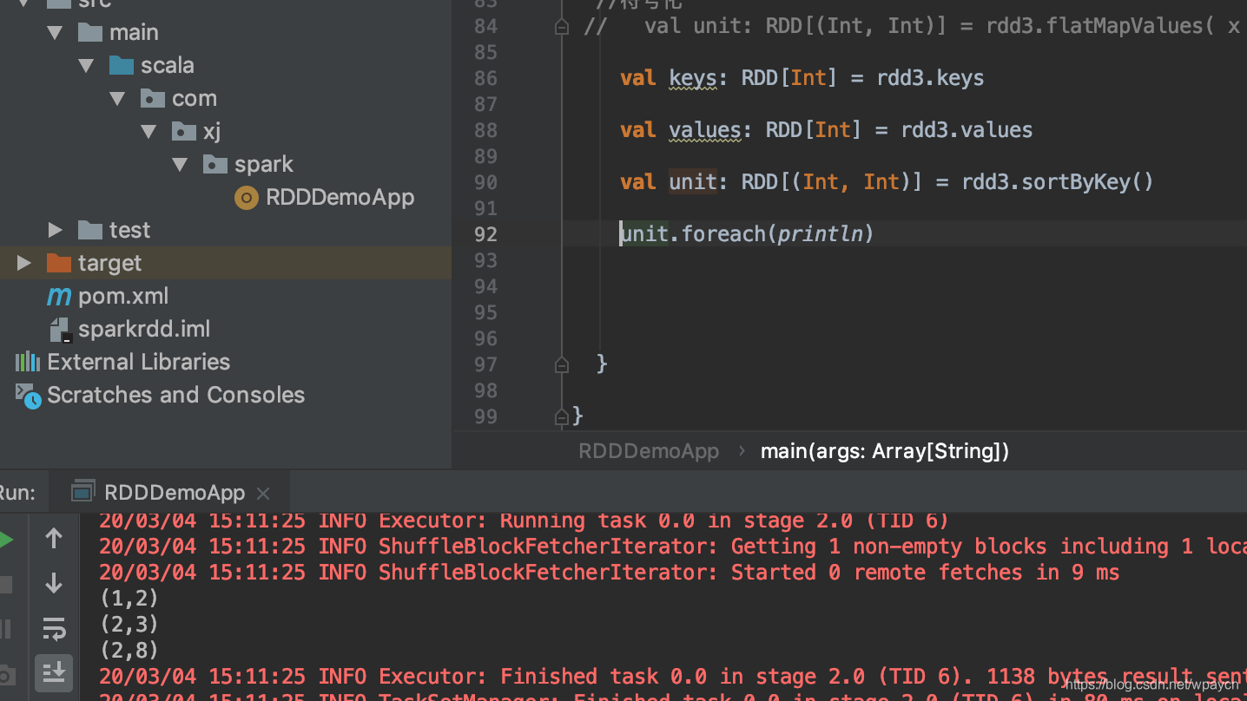The height and width of the screenshot is (701, 1247).
Task: Click 'println' in the foreach call
Action: pyautogui.click(x=820, y=234)
